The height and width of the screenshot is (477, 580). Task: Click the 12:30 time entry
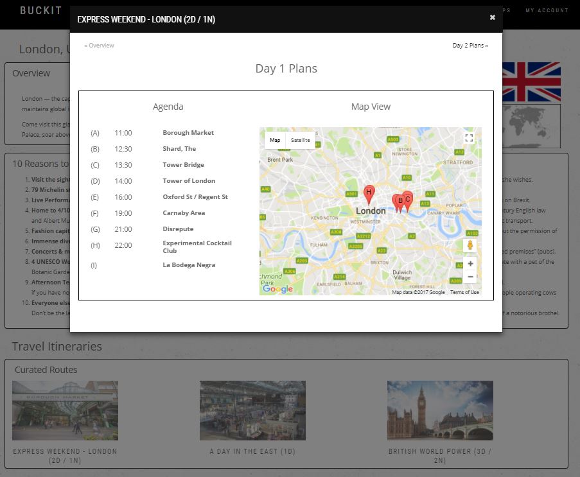tap(123, 149)
